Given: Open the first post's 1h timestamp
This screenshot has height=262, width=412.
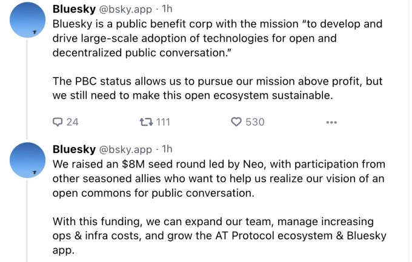Looking at the screenshot, I should [165, 9].
